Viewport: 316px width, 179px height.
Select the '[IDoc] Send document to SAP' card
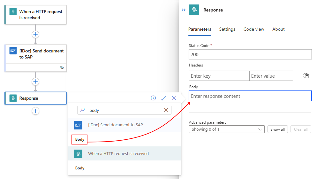tap(36, 58)
